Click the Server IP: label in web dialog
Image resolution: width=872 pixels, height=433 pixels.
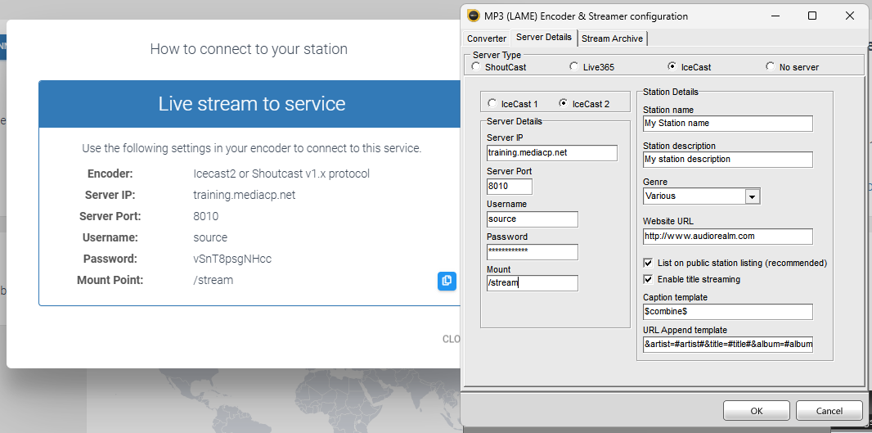click(110, 196)
